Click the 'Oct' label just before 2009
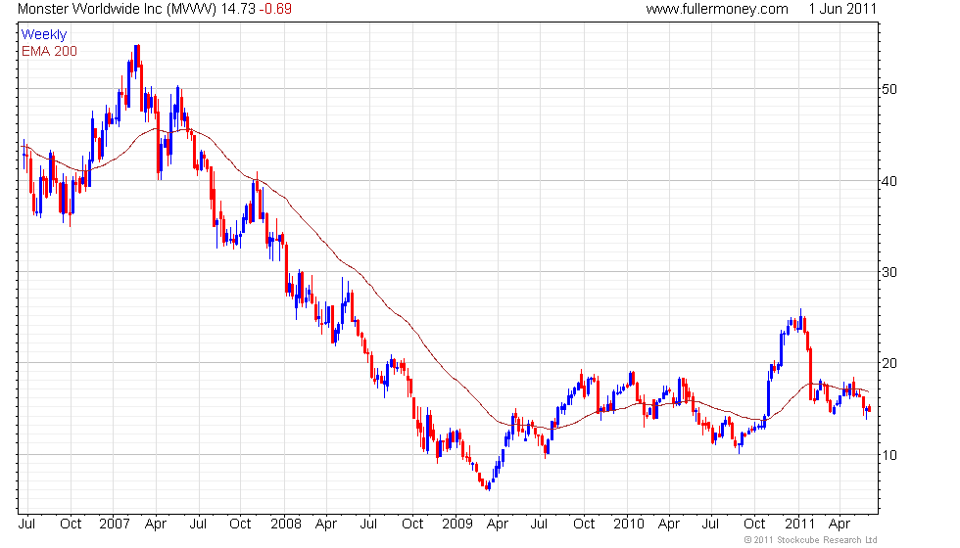Screen dimensions: 960x548 pos(412,525)
